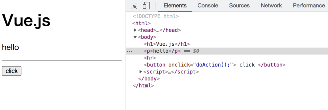328x110 pixels.
Task: Open the Performance tab
Action: coord(309,5)
